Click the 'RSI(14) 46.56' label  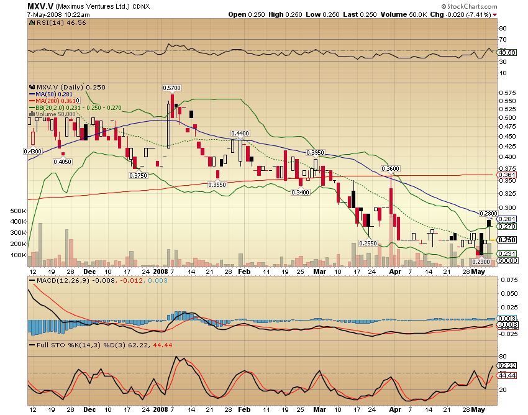(61, 23)
